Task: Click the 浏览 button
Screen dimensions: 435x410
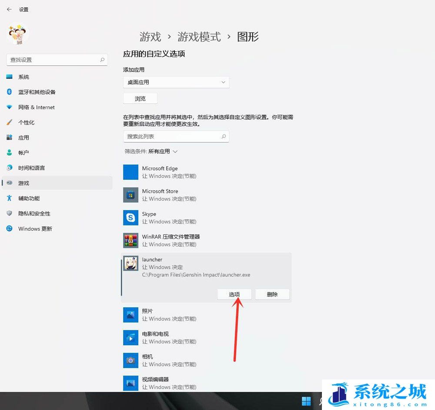Action: [x=140, y=98]
